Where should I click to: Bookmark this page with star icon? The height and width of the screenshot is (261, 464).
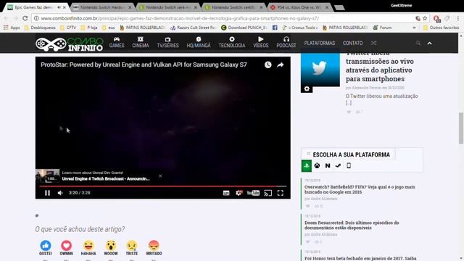425,18
